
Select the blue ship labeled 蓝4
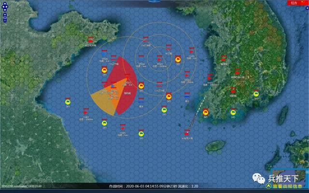(x=141, y=102)
